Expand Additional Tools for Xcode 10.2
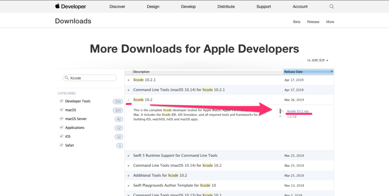The height and width of the screenshot is (196, 389). click(x=128, y=175)
